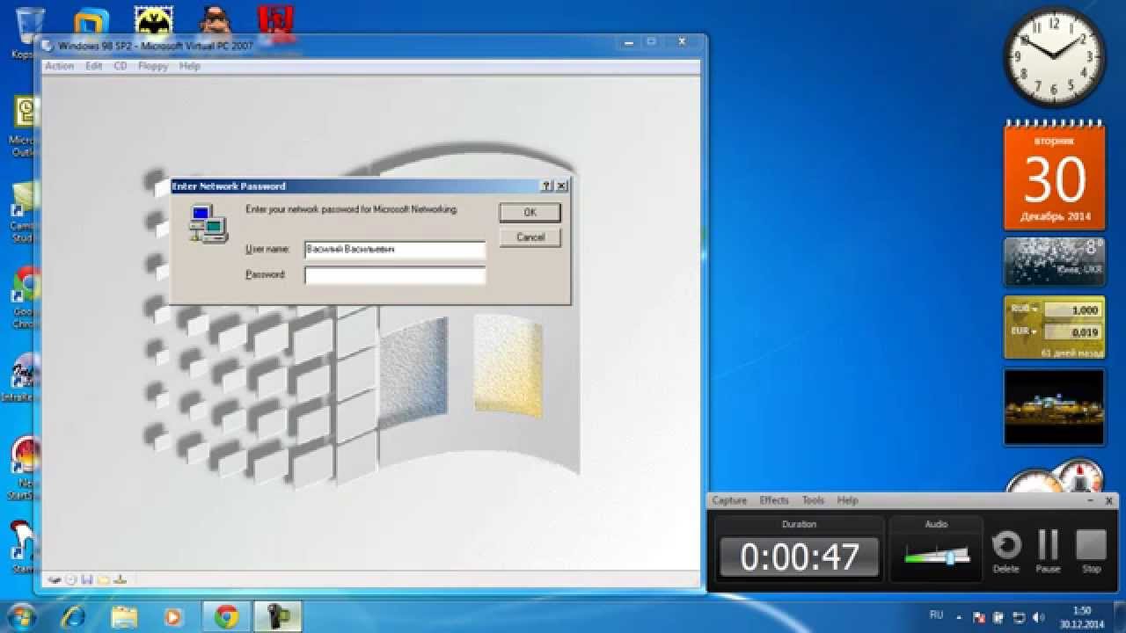Image resolution: width=1126 pixels, height=633 pixels.
Task: Click the question mark help button in dialog
Action: (x=547, y=186)
